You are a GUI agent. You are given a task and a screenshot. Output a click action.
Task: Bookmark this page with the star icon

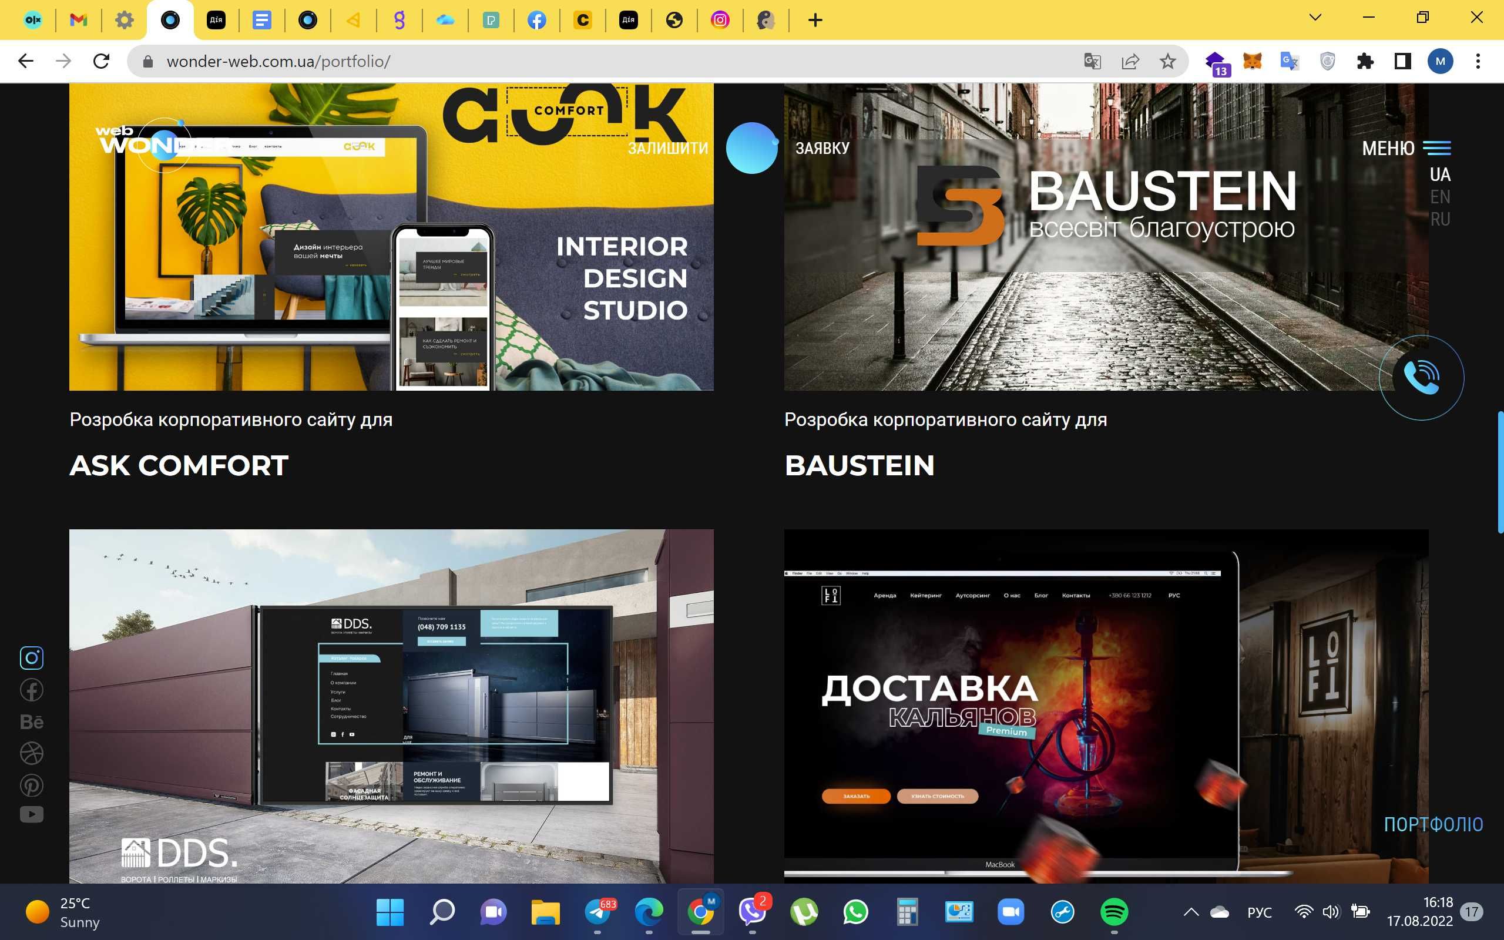[1168, 61]
